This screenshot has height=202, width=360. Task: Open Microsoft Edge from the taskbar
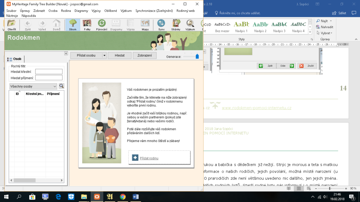pyautogui.click(x=58, y=197)
